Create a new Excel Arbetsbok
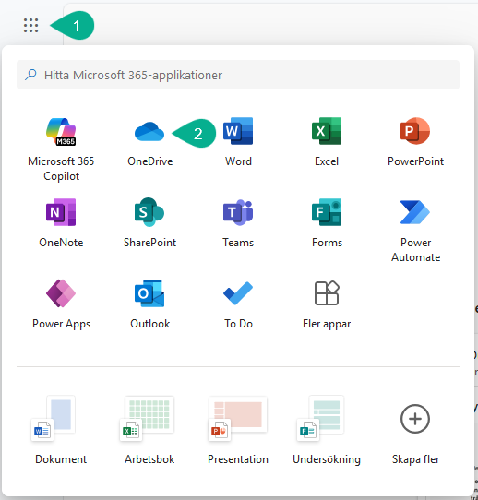Screen dimensions: 478x500 (149, 430)
